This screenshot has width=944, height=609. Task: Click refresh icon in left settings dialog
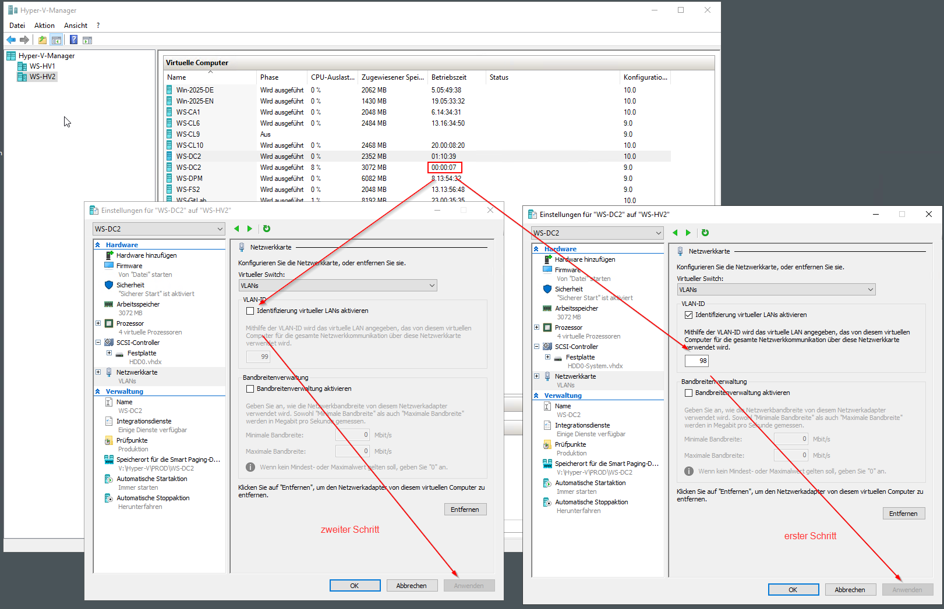click(x=267, y=229)
